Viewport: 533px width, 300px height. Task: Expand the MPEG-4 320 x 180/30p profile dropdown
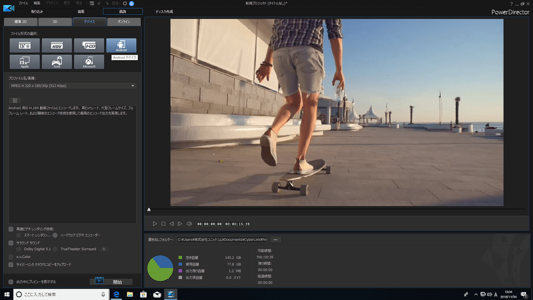pos(72,86)
